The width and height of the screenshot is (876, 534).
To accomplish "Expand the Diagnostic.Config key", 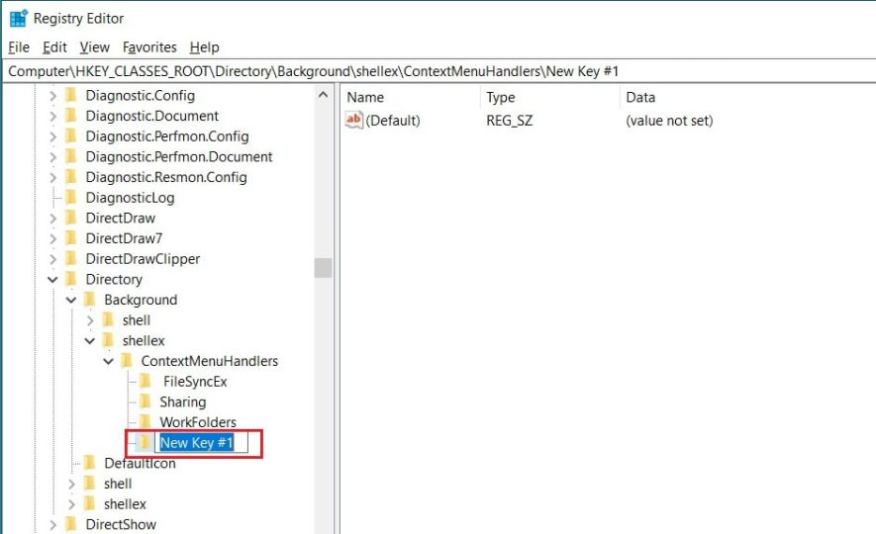I will [x=52, y=96].
